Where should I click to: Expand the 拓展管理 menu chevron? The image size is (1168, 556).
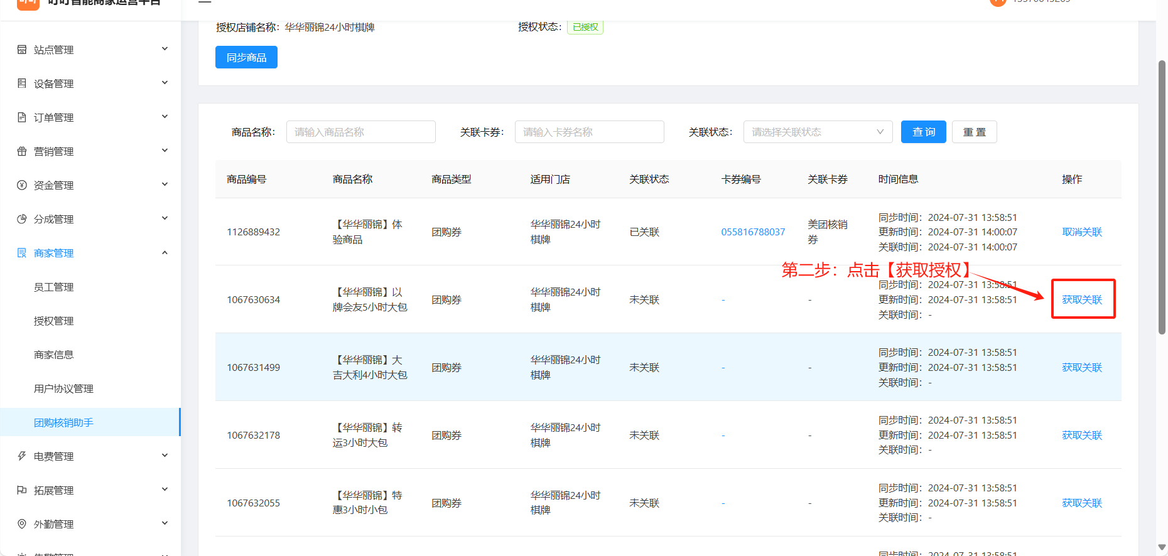[165, 489]
